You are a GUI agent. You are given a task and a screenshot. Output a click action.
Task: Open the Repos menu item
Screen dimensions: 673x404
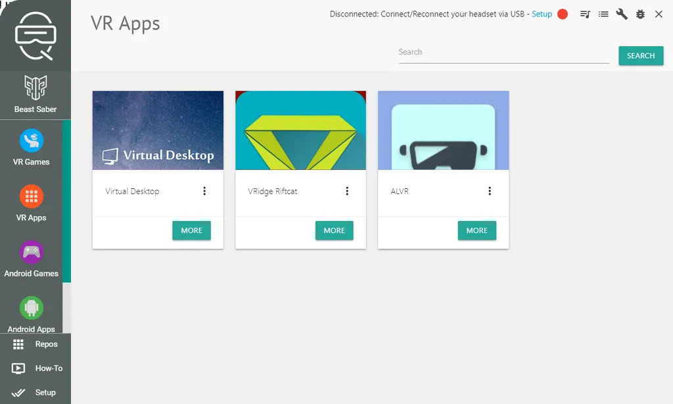tap(35, 344)
